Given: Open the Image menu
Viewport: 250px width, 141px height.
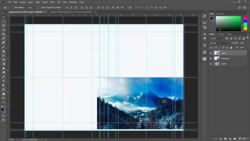Looking at the screenshot, I should pos(23,2).
